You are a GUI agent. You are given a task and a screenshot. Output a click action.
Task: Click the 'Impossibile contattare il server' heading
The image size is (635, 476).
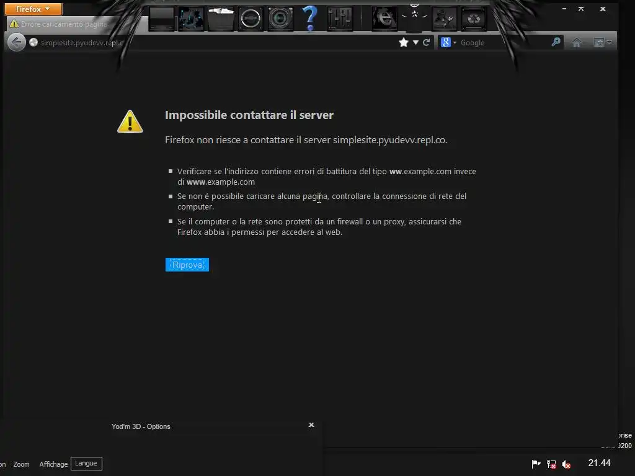pos(249,115)
